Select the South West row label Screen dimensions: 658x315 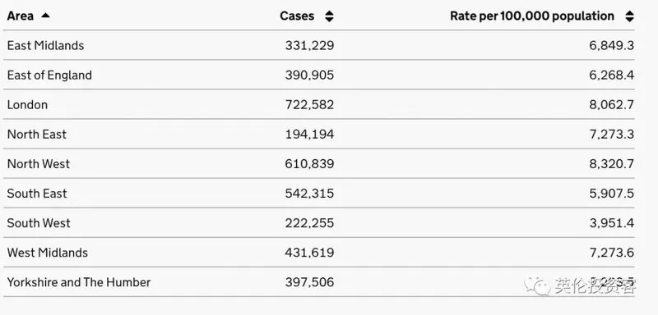pos(39,223)
